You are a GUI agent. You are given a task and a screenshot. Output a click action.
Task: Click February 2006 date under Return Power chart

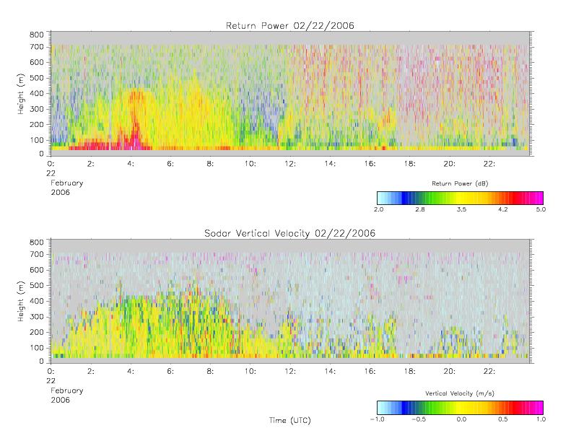[66, 188]
